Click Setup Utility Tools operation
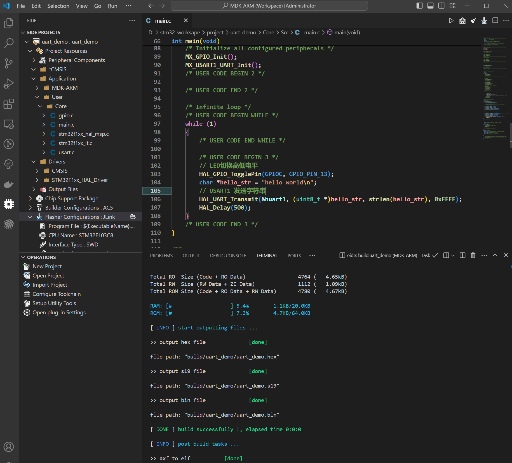512x463 pixels. (x=54, y=303)
